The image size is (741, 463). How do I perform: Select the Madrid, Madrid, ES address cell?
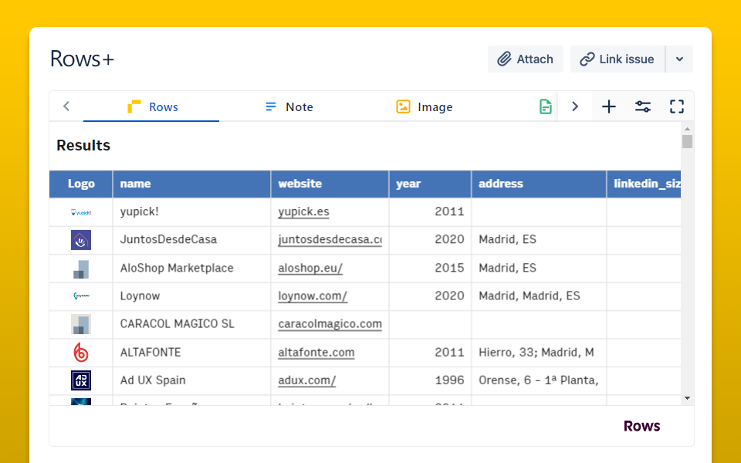[539, 296]
